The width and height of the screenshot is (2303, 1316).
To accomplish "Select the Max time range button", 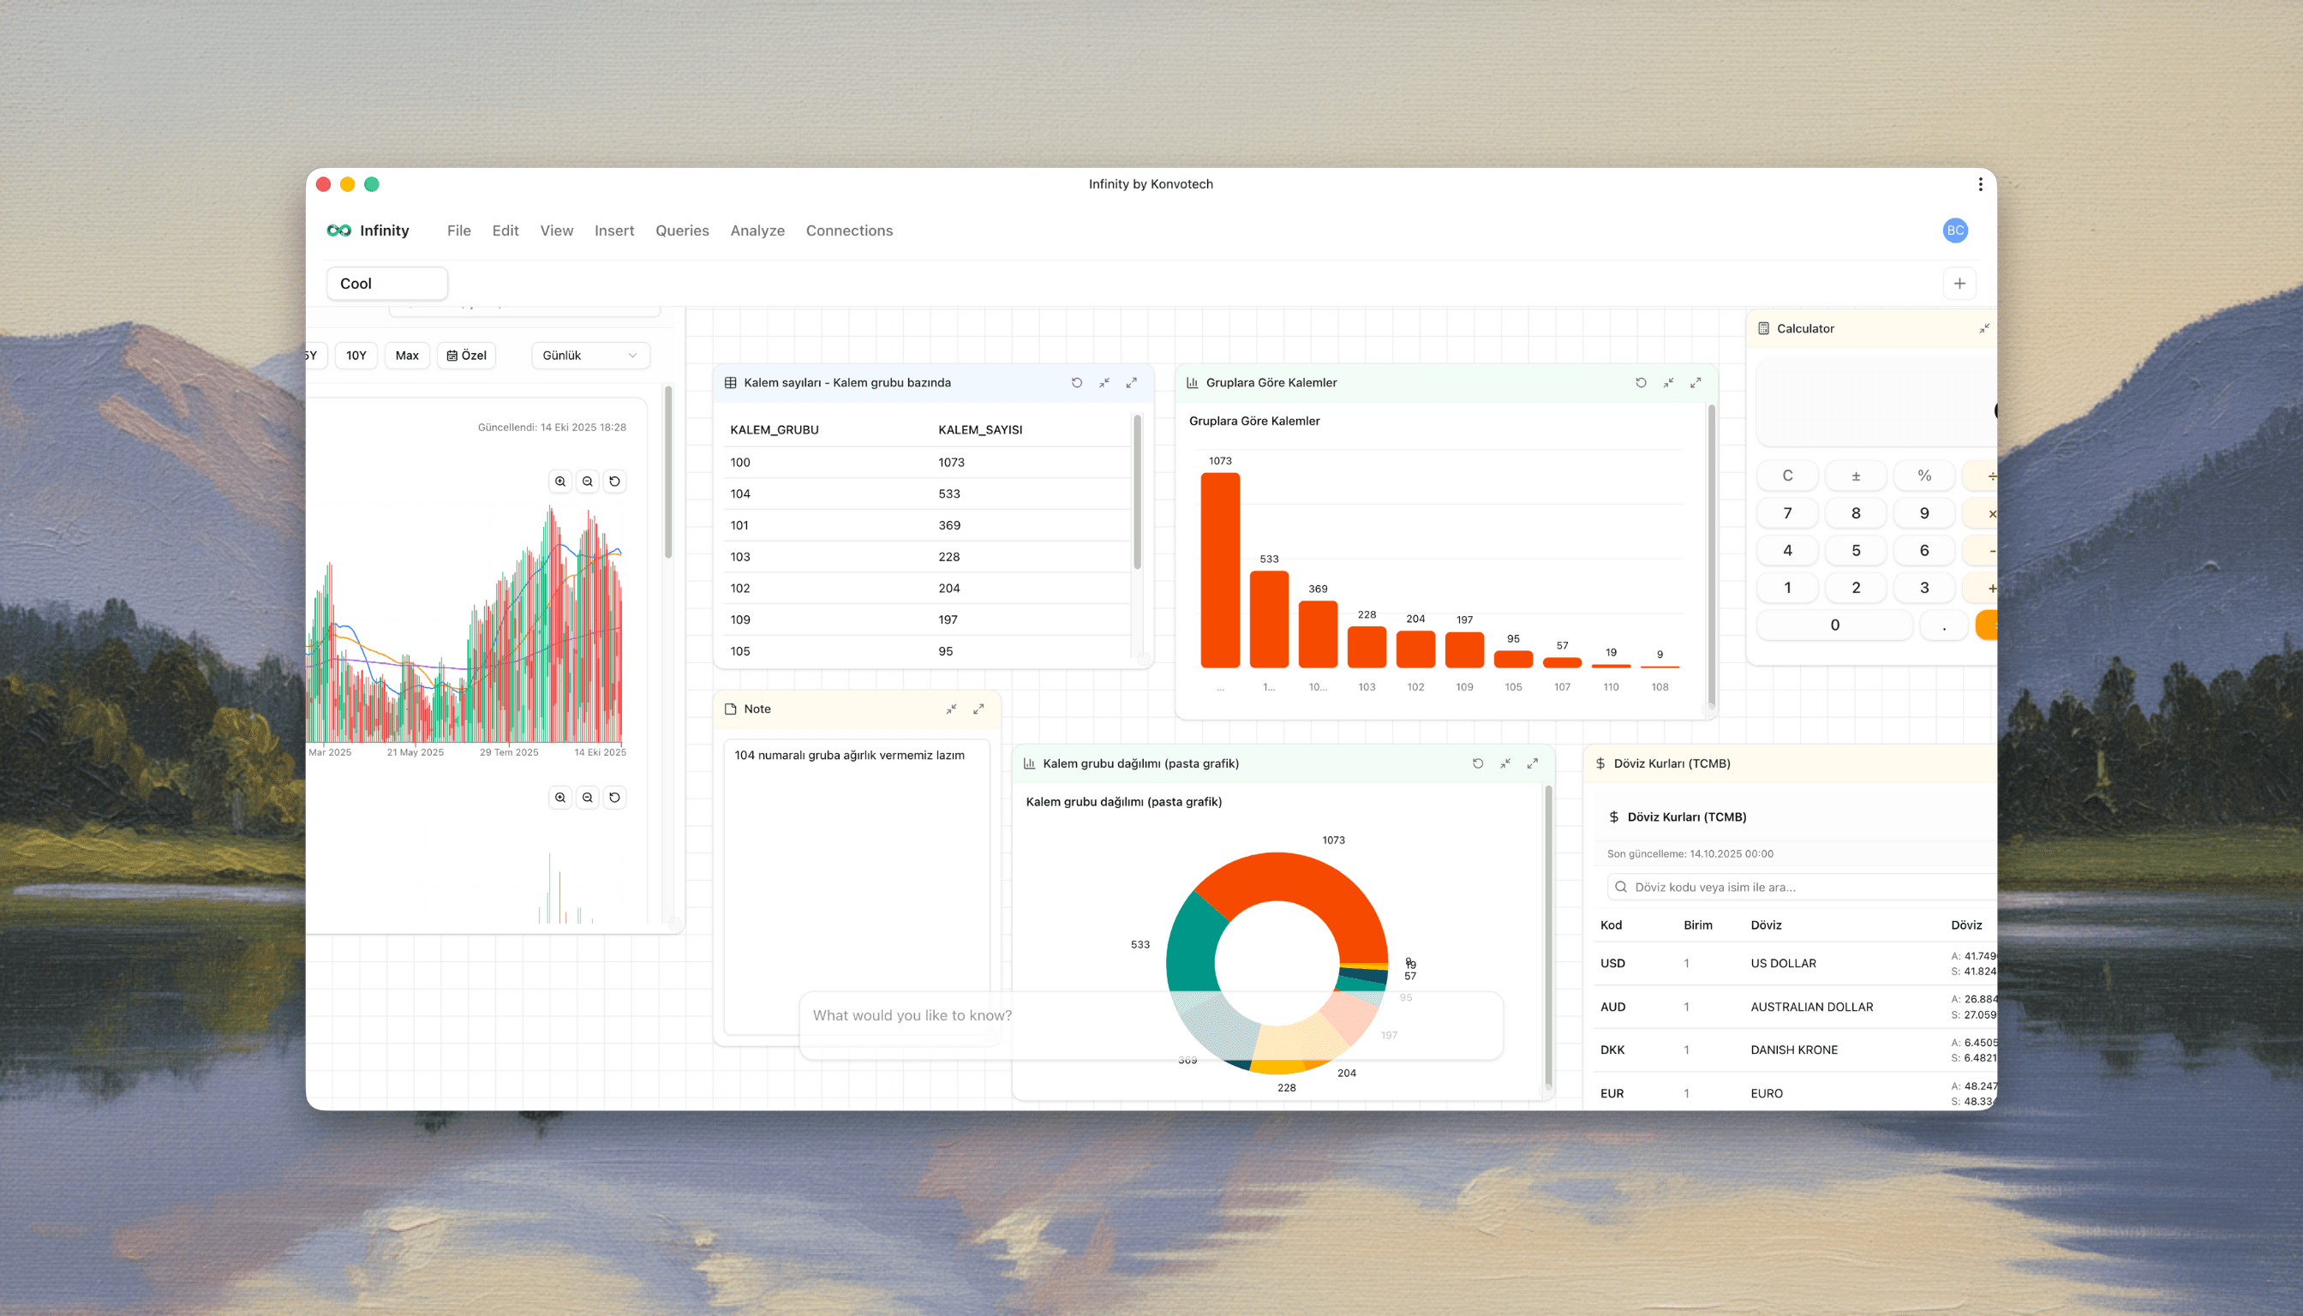I will [x=407, y=356].
